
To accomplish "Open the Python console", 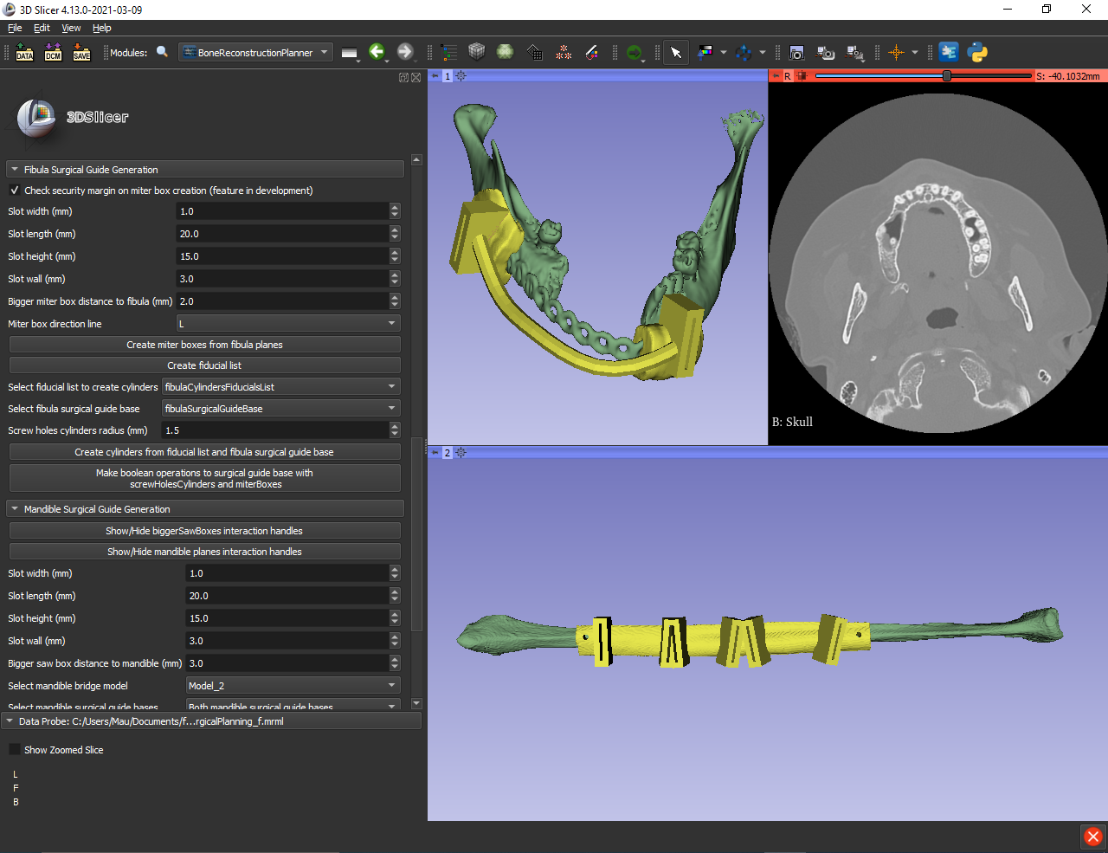I will pos(977,52).
